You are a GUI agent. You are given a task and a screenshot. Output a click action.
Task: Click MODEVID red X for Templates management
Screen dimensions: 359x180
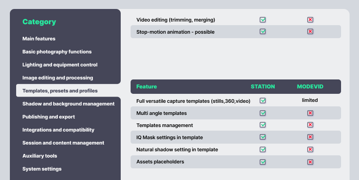[310, 125]
